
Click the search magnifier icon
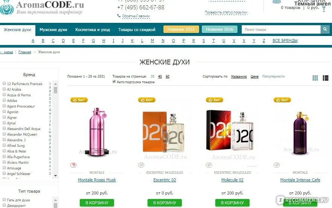[x=325, y=29]
